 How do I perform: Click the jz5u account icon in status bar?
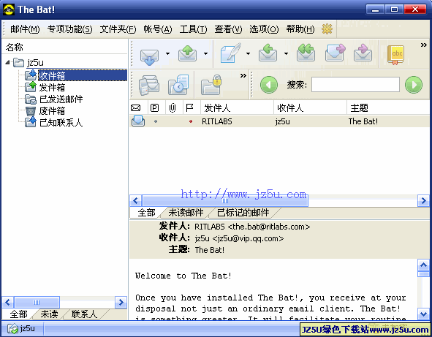tap(12, 328)
